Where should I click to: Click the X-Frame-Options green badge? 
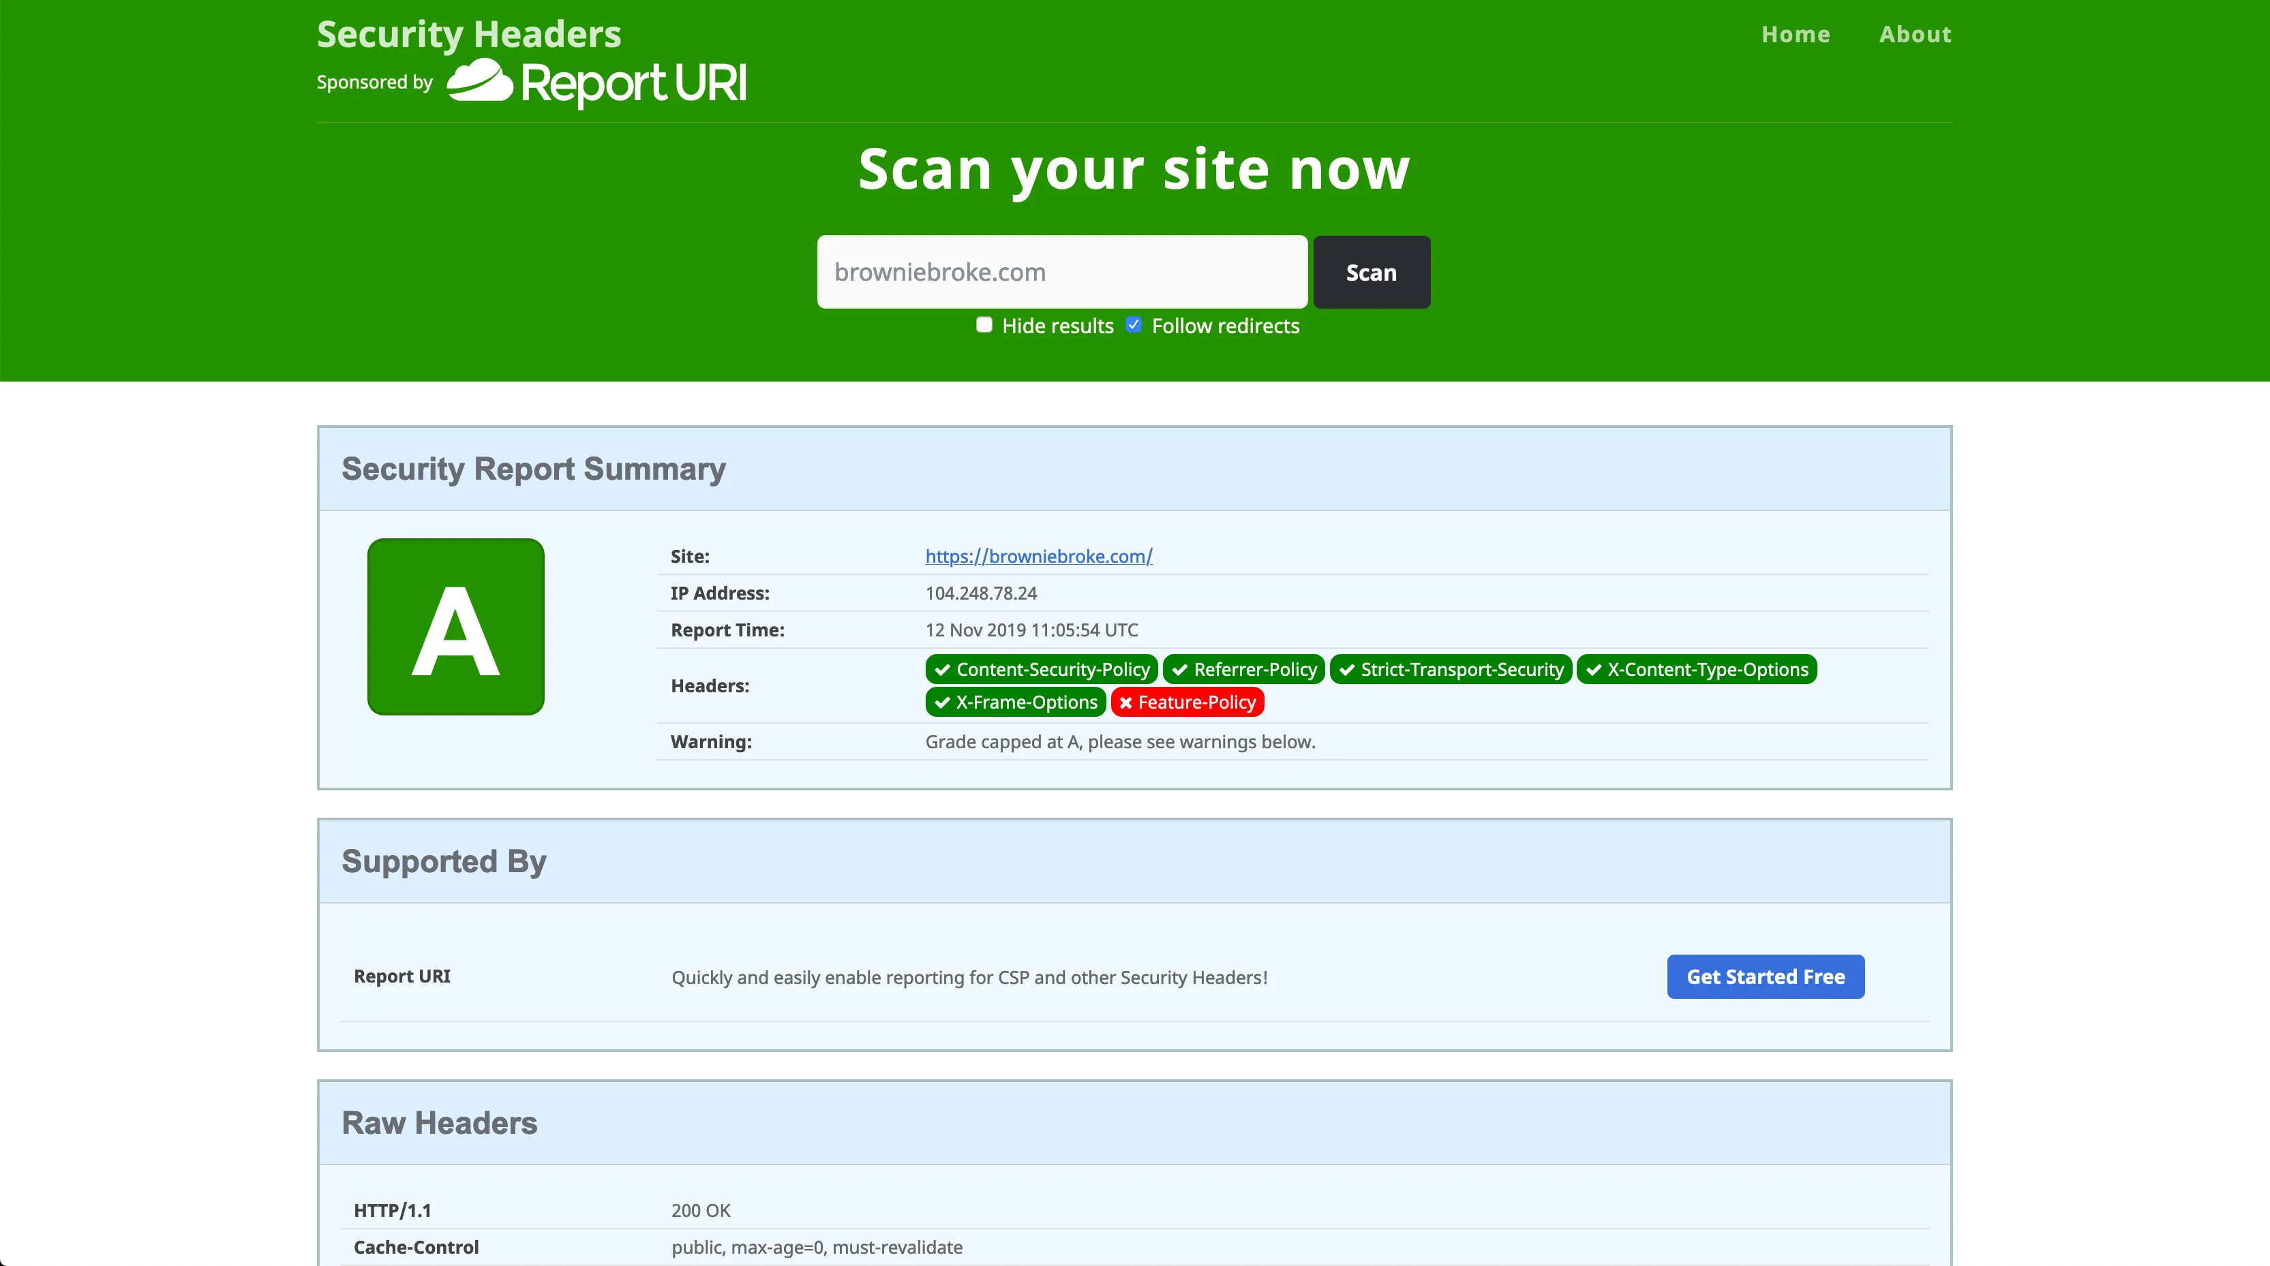click(1016, 702)
